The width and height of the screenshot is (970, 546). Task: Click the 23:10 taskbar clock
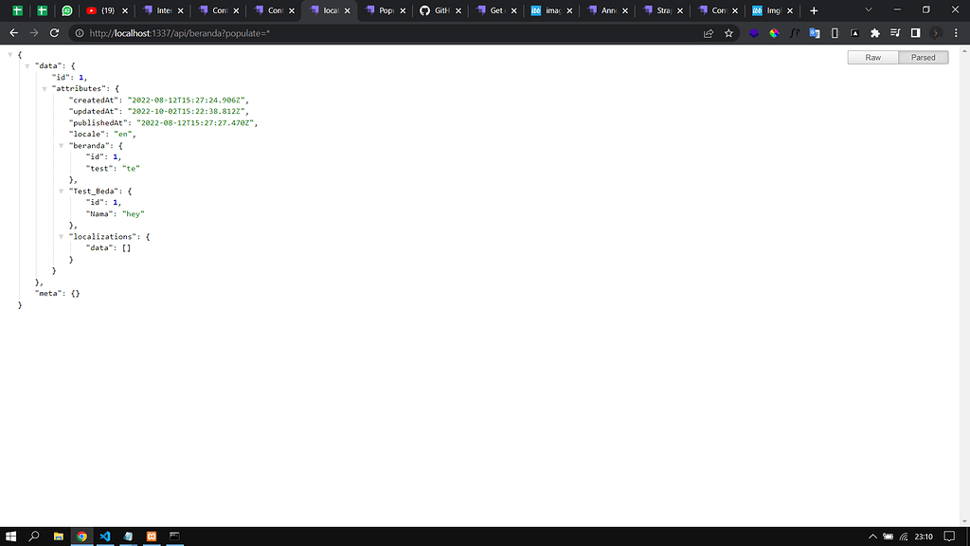(924, 537)
